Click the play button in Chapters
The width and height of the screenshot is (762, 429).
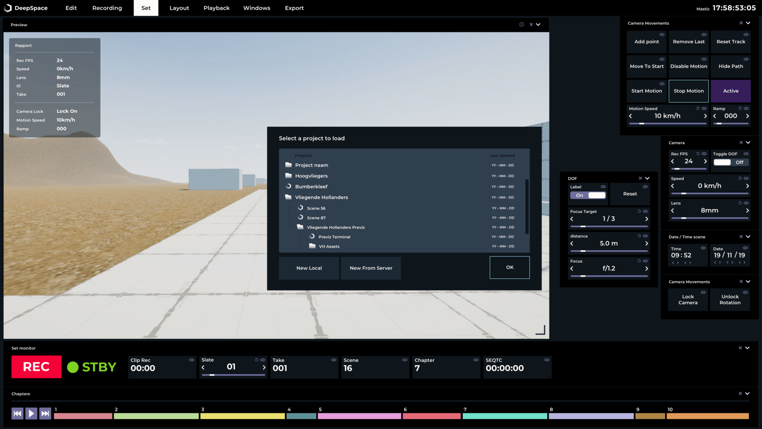[x=31, y=413]
